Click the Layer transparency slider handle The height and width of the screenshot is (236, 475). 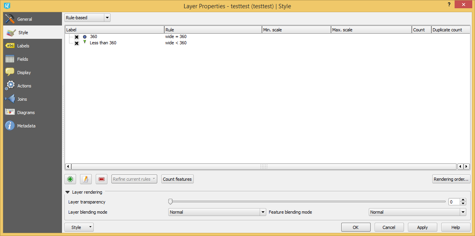point(170,202)
